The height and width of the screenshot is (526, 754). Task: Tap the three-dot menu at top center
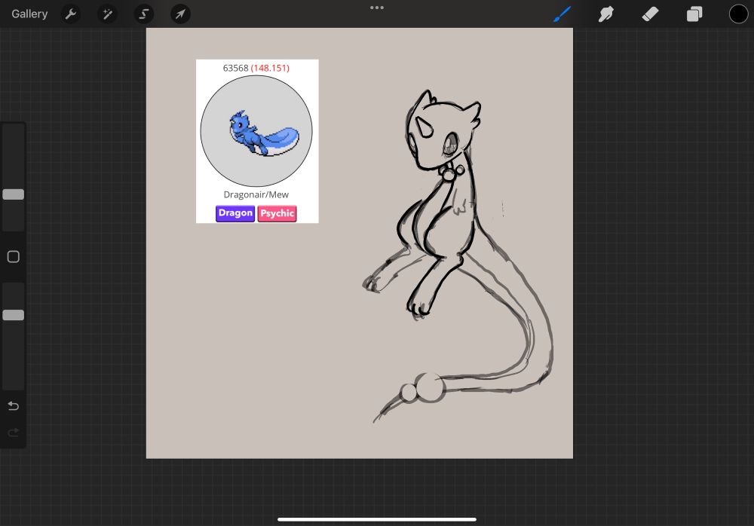(x=377, y=8)
